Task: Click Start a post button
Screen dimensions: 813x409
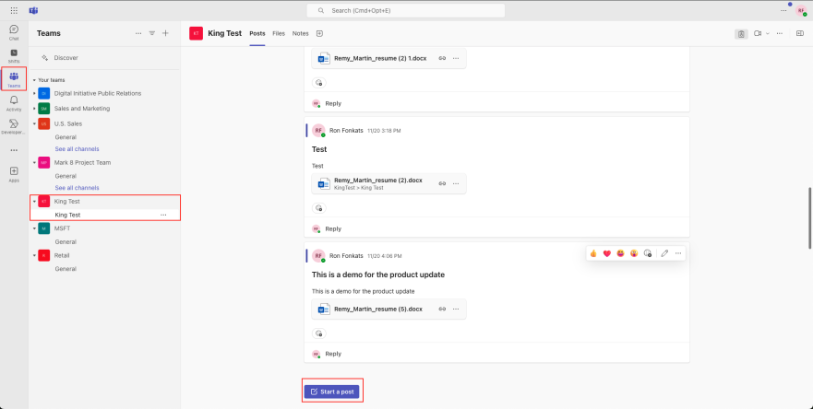Action: coord(332,391)
